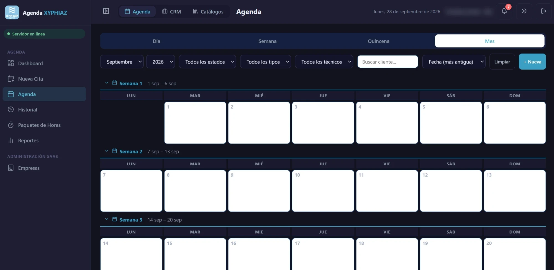The image size is (554, 270).
Task: Click the date text lunes, 28 de septiembre
Action: click(x=407, y=12)
